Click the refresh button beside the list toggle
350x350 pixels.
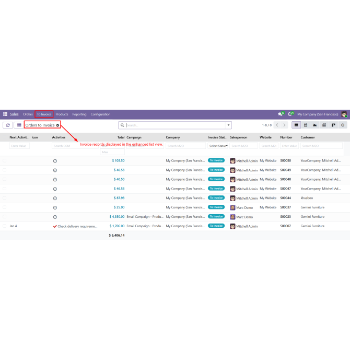(8, 125)
